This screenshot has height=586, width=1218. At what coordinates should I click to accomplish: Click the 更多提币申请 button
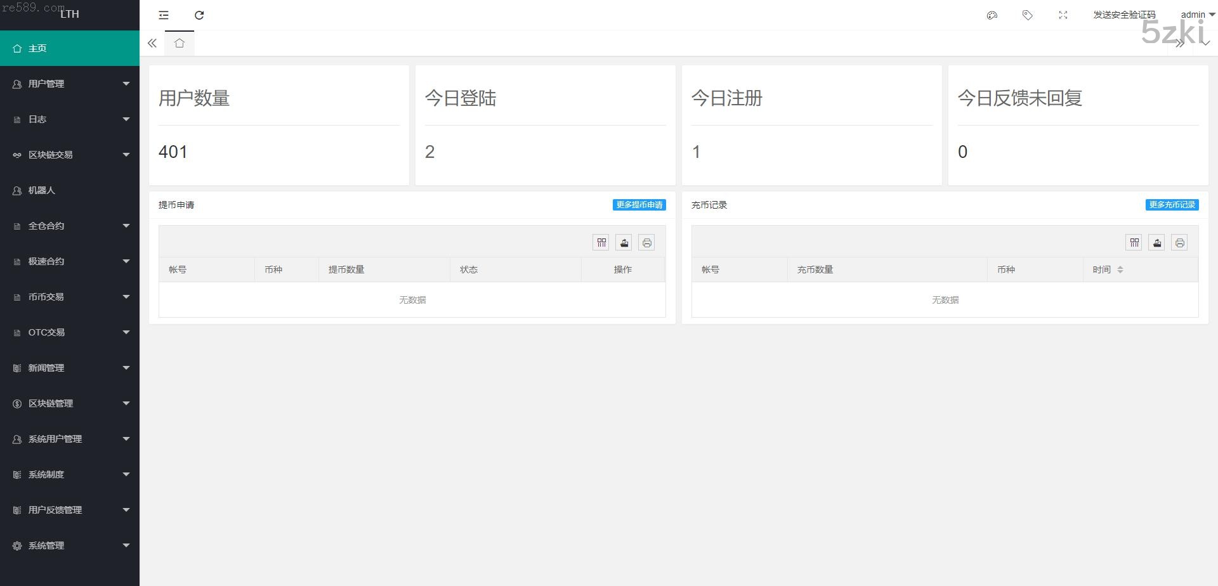(x=639, y=205)
